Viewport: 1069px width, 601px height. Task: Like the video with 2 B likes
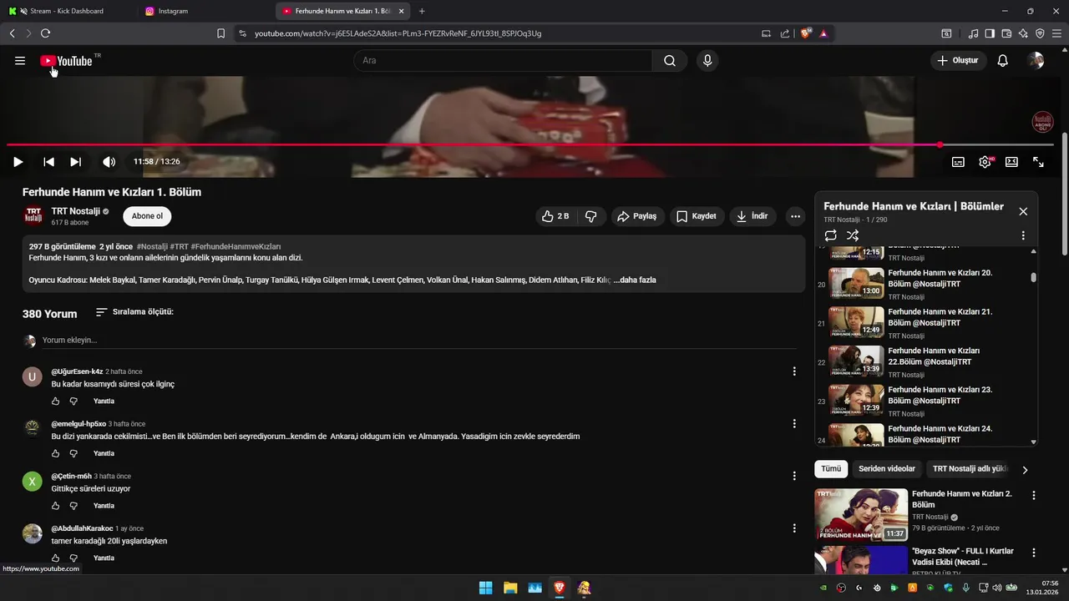point(555,216)
